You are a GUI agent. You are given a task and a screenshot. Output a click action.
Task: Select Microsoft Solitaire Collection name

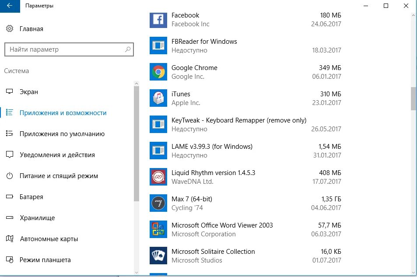click(213, 252)
